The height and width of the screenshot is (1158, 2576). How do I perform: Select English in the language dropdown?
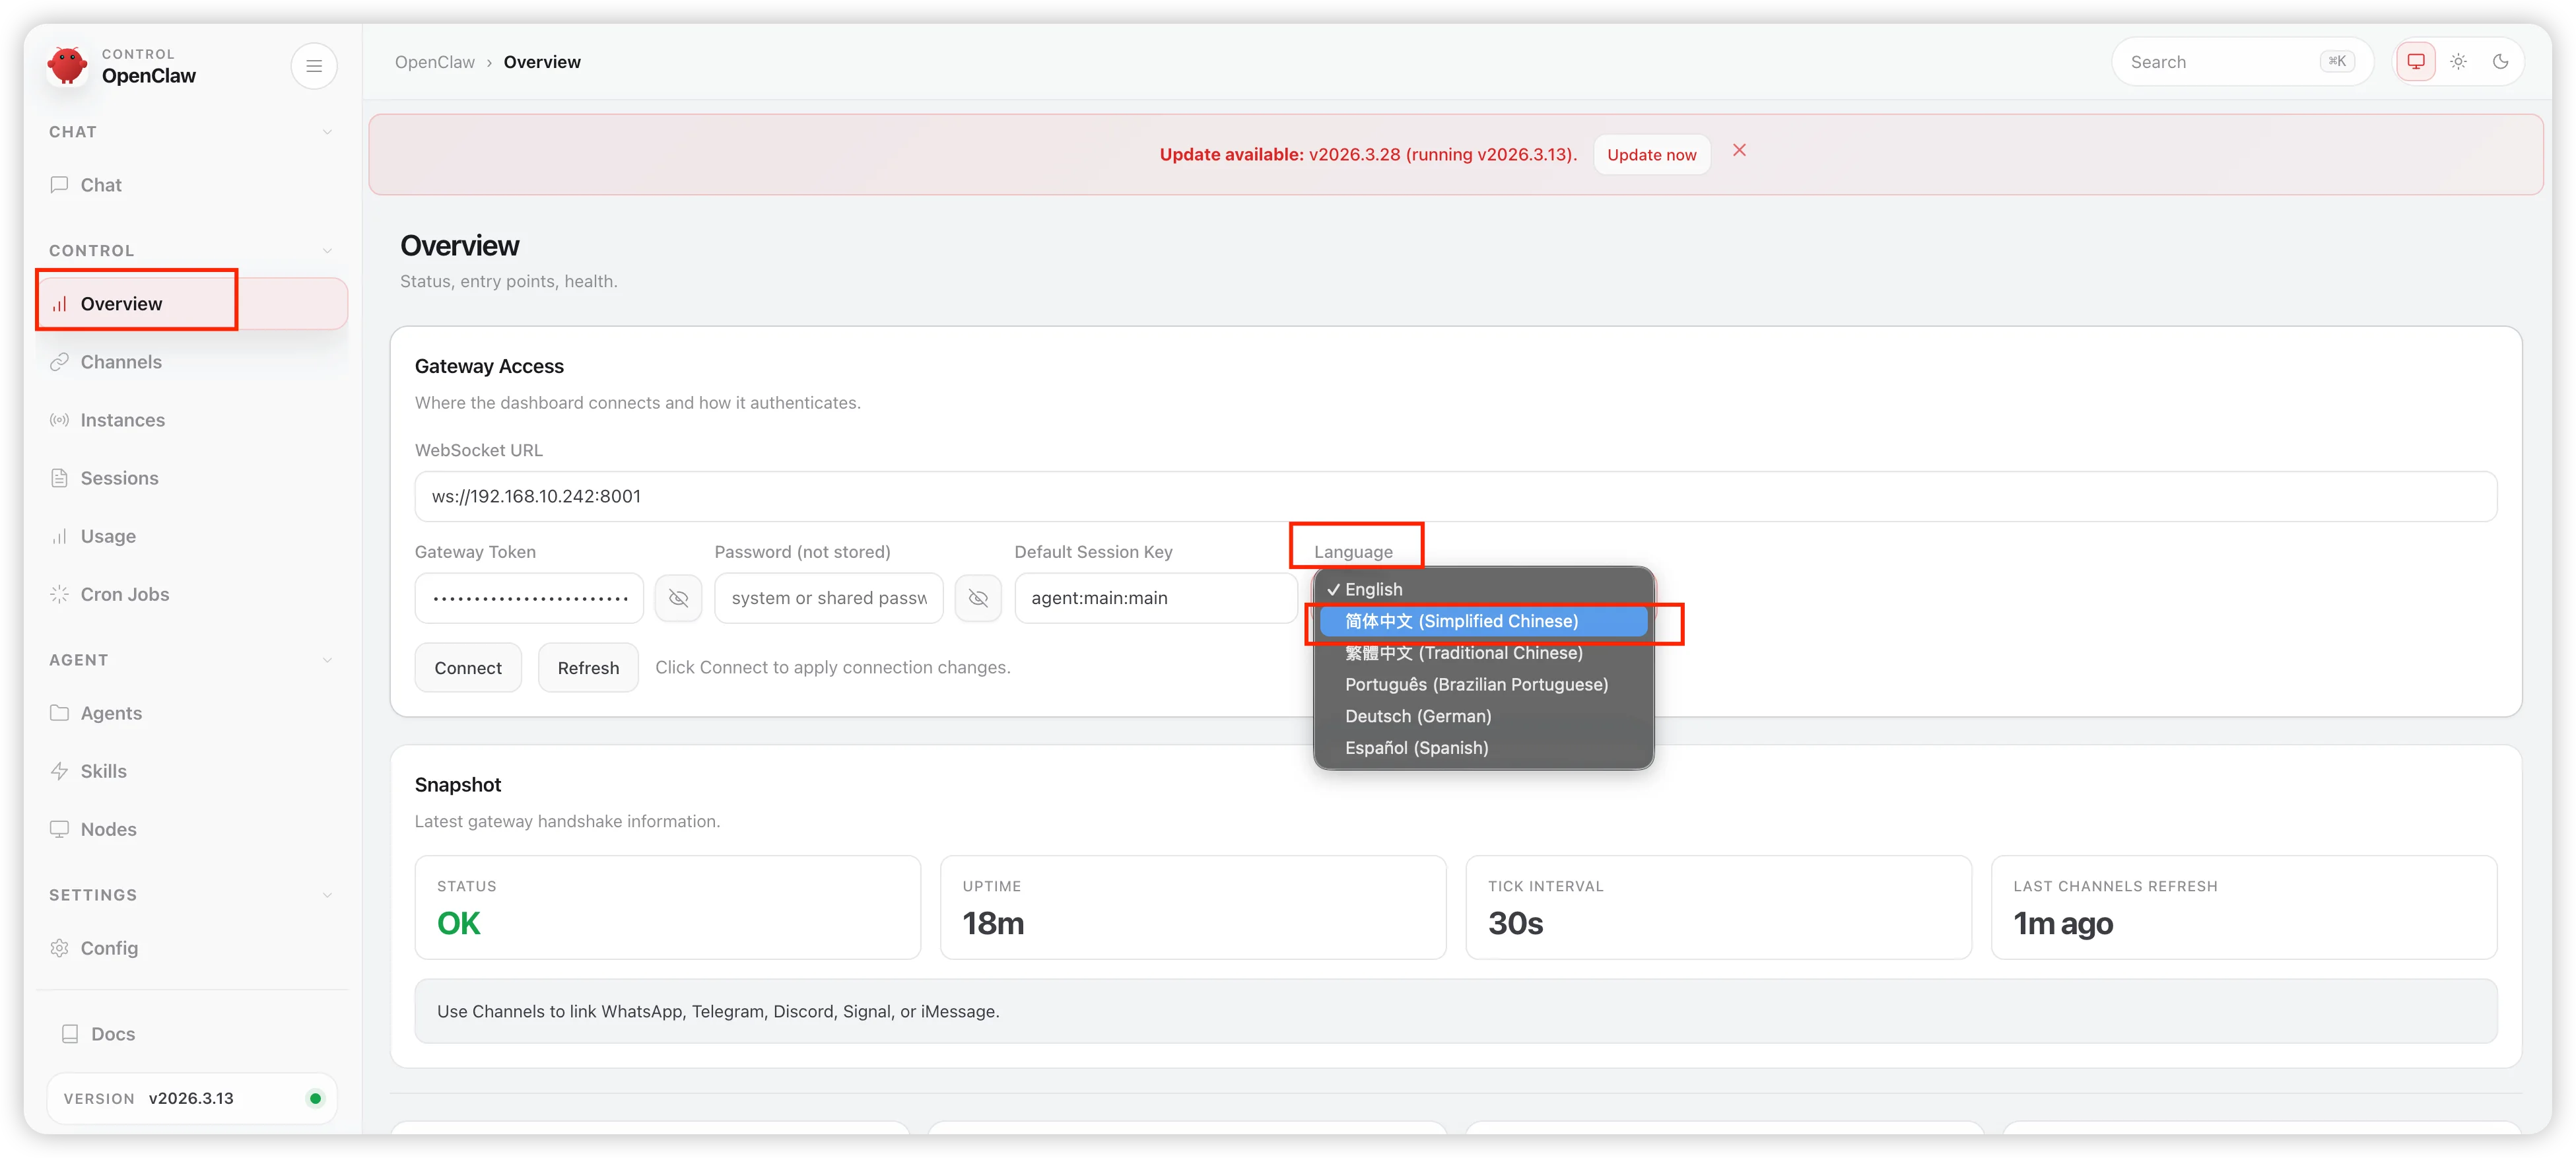pyautogui.click(x=1484, y=590)
